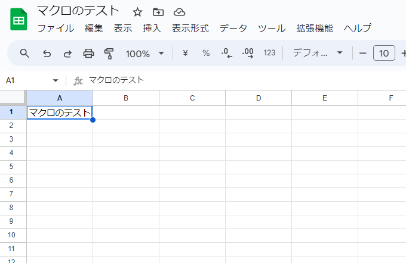
Task: Increase decimal places
Action: (x=248, y=53)
